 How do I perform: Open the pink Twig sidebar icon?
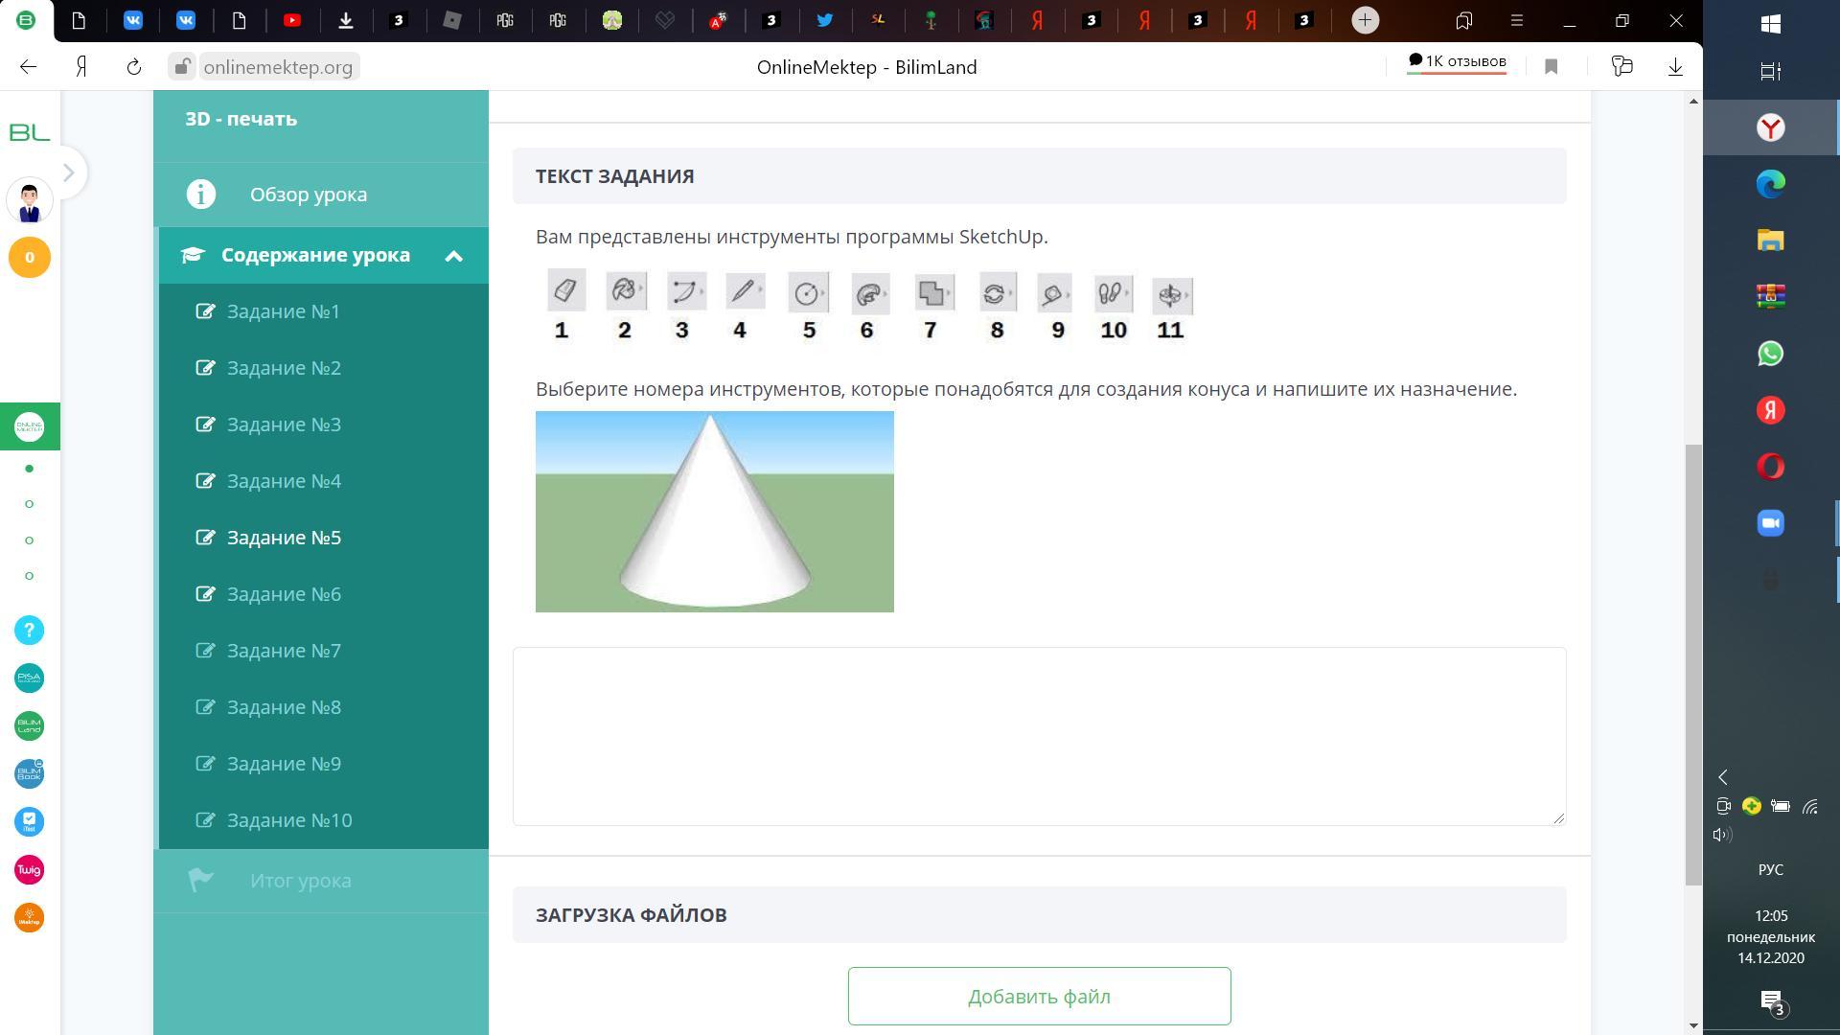tap(29, 870)
